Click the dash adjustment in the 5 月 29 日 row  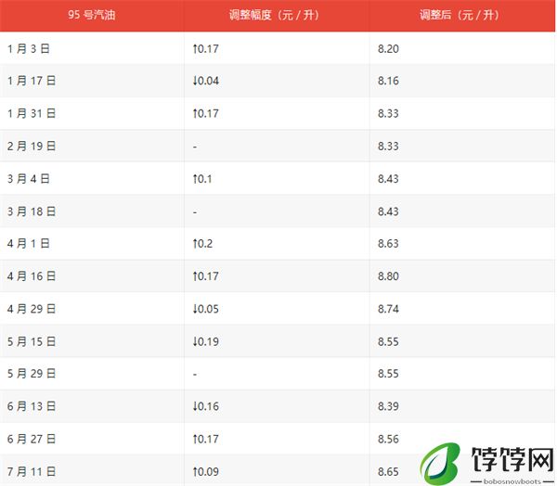tap(195, 375)
